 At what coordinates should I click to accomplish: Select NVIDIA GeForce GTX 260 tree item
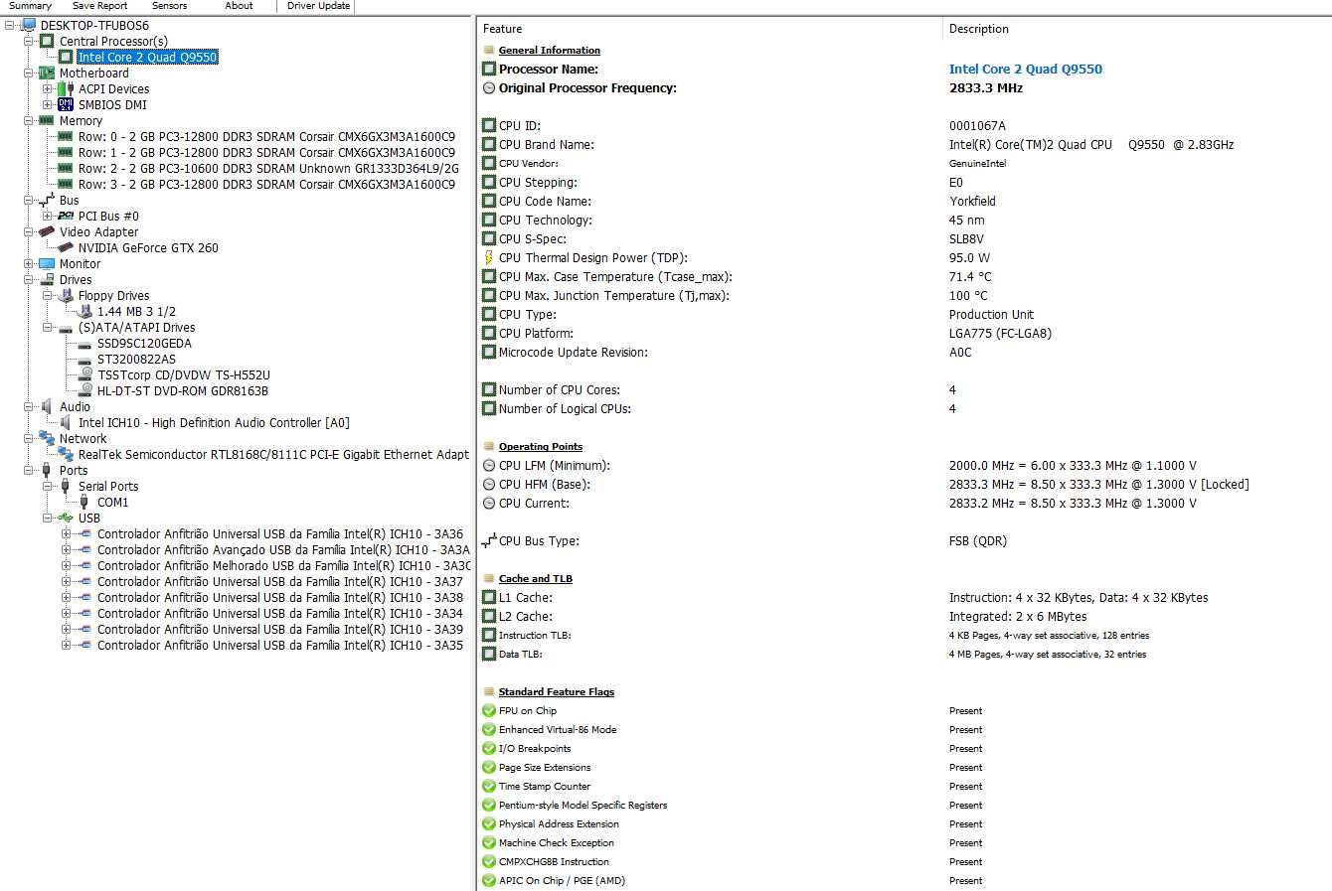pyautogui.click(x=148, y=248)
